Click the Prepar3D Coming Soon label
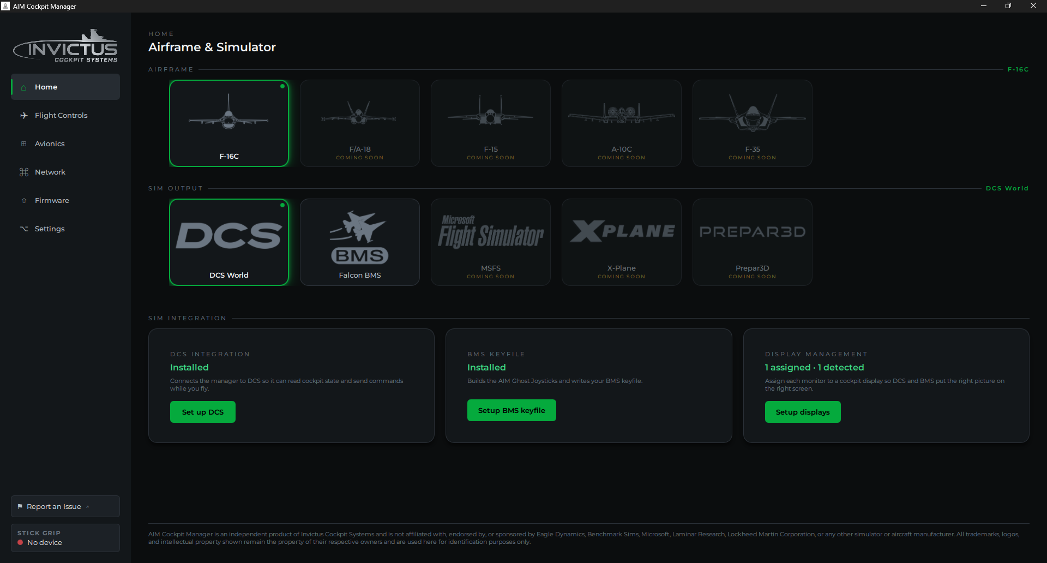The width and height of the screenshot is (1047, 563). coord(753,277)
